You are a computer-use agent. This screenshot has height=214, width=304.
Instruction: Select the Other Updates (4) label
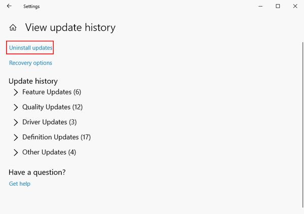point(49,152)
